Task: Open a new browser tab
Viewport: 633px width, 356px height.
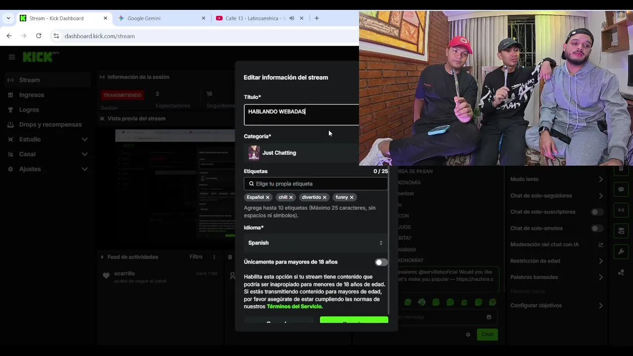Action: pos(316,18)
